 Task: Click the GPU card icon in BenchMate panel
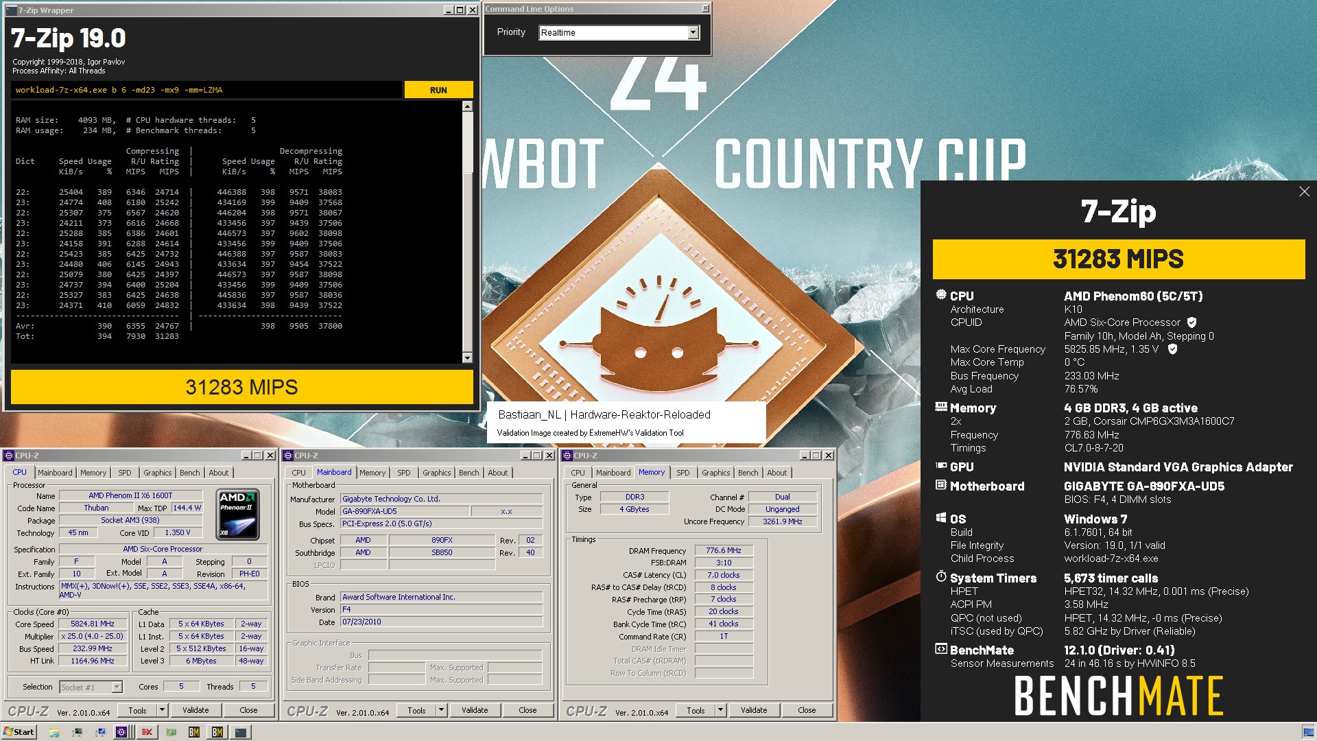pyautogui.click(x=941, y=466)
